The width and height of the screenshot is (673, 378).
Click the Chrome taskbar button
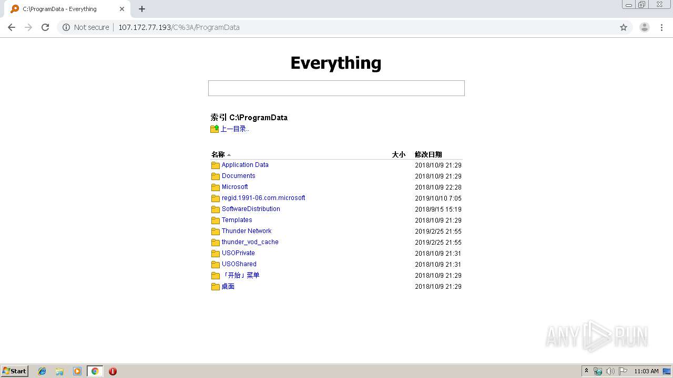pos(95,371)
